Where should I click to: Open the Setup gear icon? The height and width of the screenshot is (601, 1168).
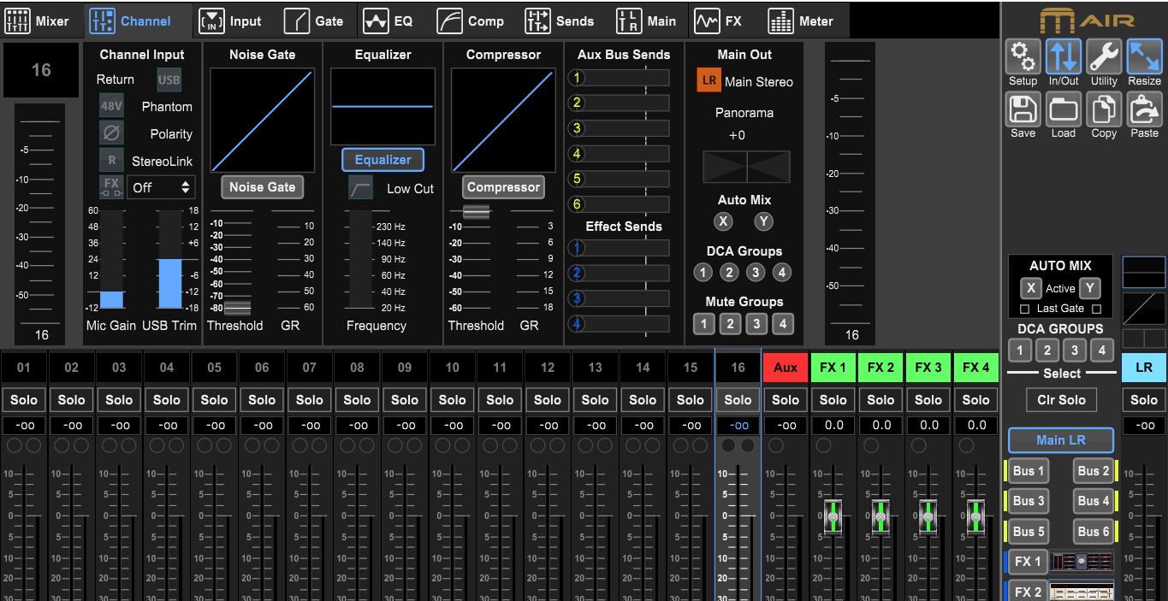tap(1023, 56)
